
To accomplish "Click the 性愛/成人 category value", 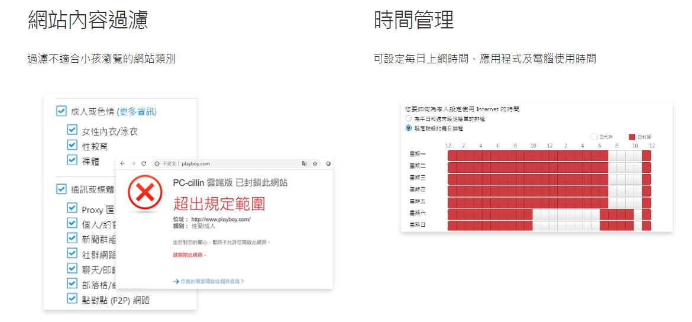I will click(x=203, y=226).
